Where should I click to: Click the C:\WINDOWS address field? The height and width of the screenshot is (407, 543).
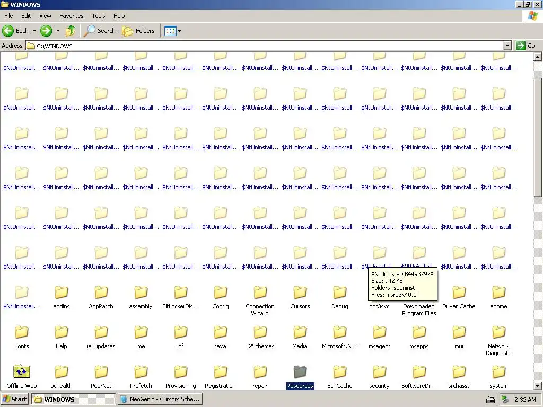tap(265, 46)
